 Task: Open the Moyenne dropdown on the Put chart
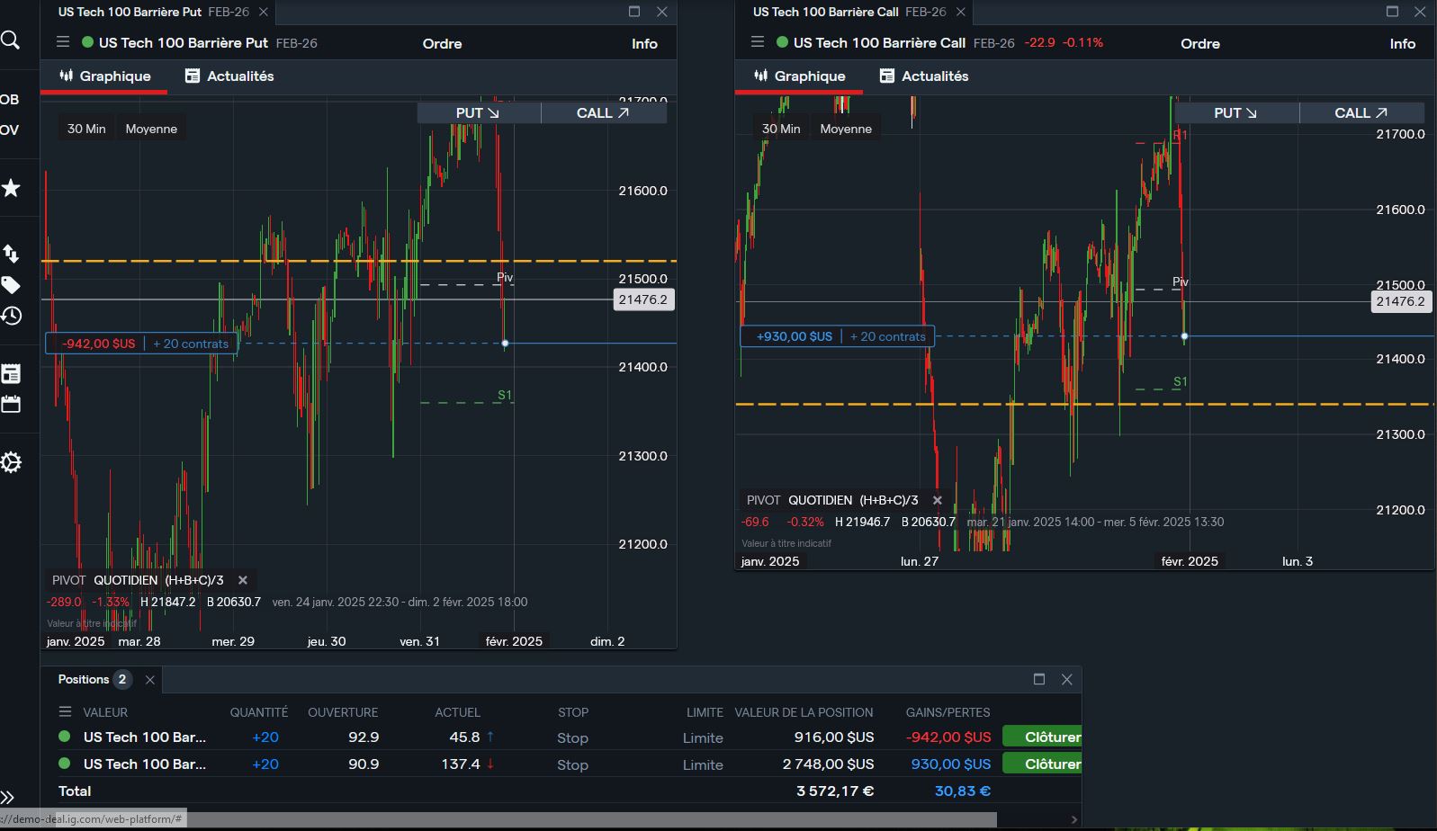[x=151, y=129]
